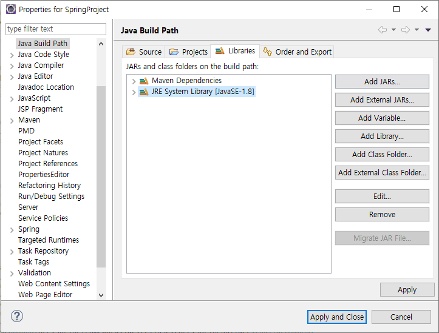
Task: Open PropertiesEditor settings
Action: 44,174
